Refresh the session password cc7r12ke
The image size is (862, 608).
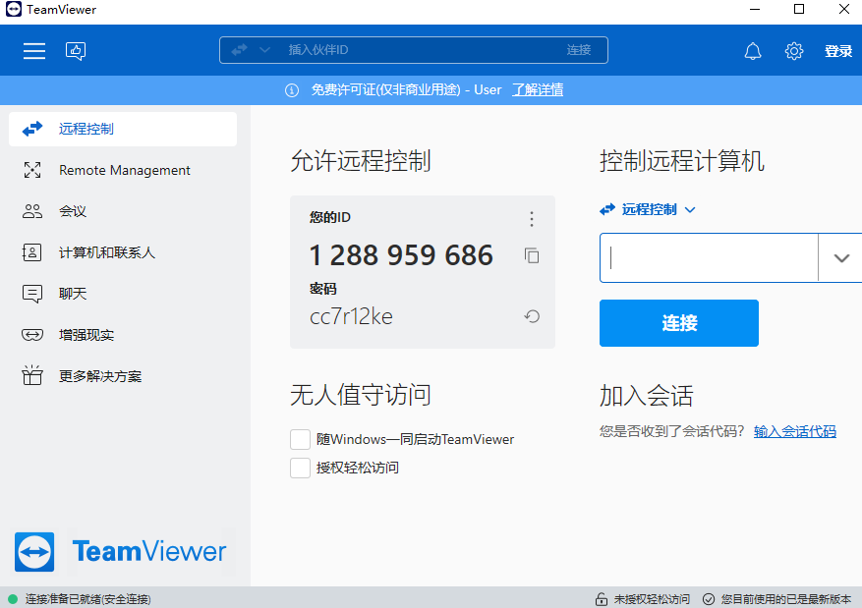click(532, 316)
